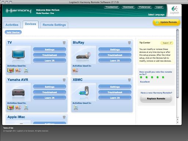Screen dimensions: 188x141
Task: Click the Replace Remote button
Action: point(156,99)
